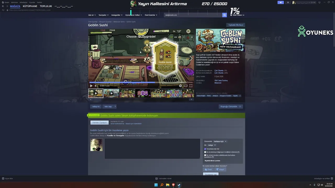This screenshot has width=335, height=188.
Task: Click the store search magnifier button
Action: (x=224, y=15)
